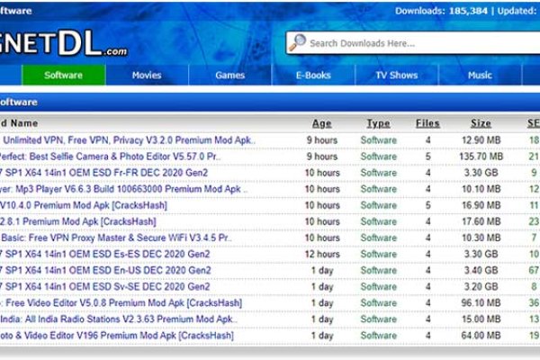Click the magnifying glass search icon
Viewport: 540px width, 360px height.
[x=298, y=42]
